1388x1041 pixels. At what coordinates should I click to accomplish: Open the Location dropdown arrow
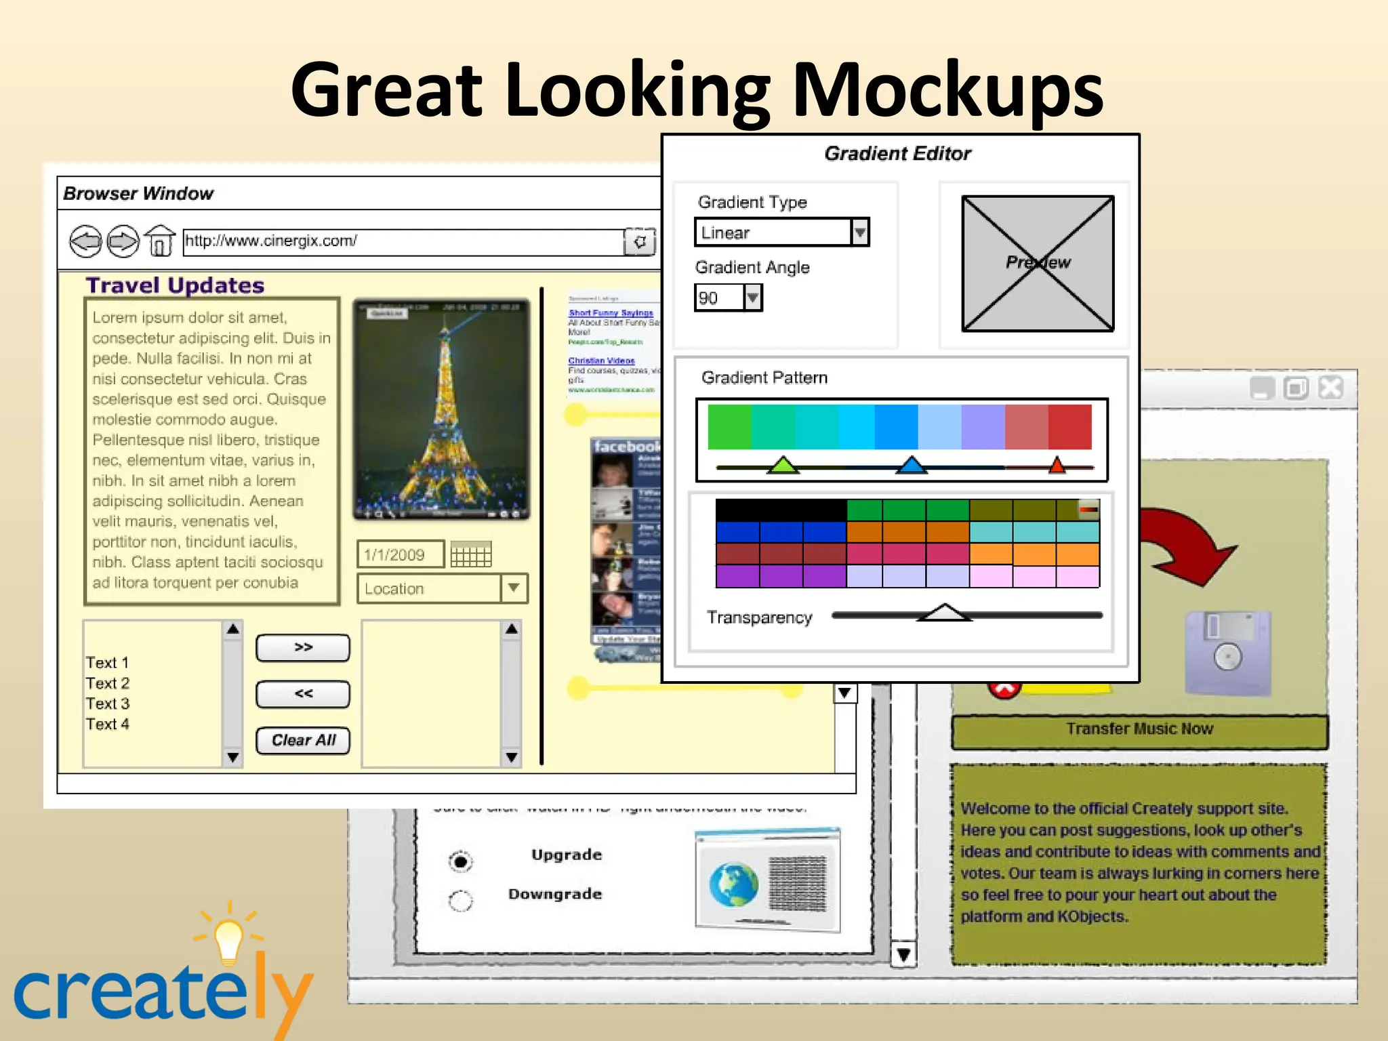tap(514, 588)
